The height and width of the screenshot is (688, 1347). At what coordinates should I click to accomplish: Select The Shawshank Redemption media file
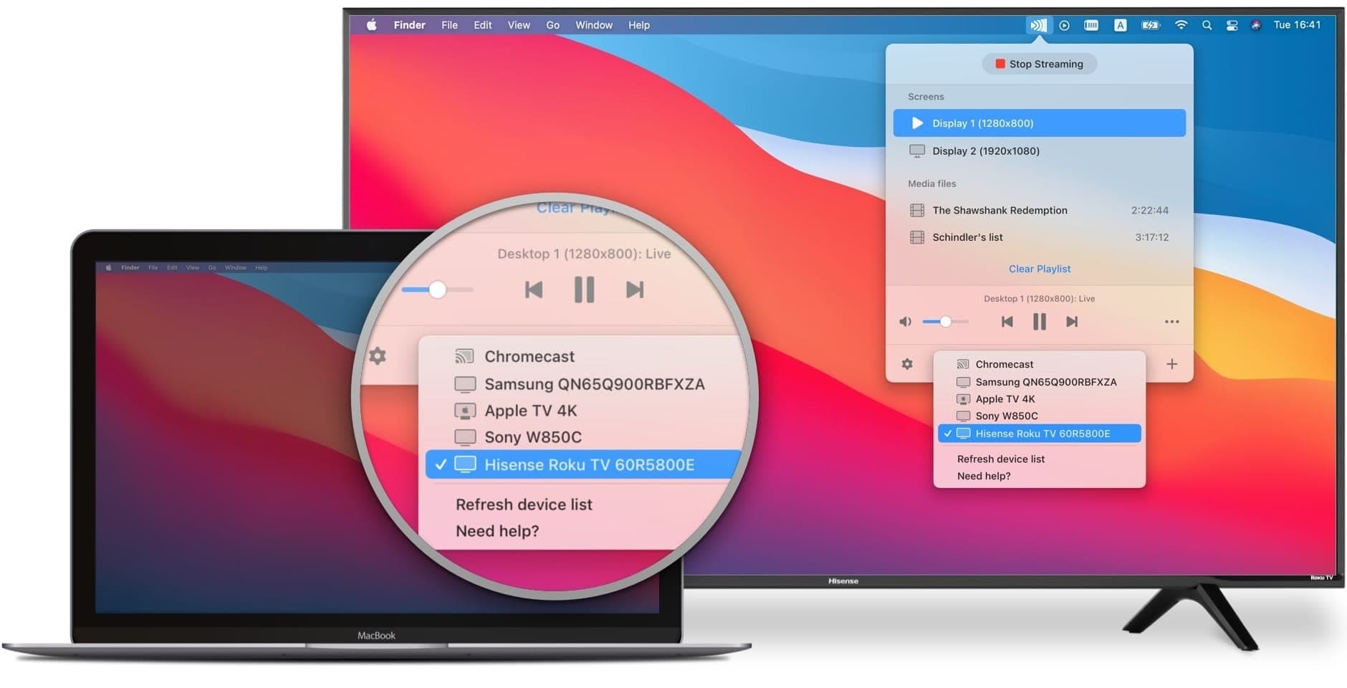[1000, 210]
